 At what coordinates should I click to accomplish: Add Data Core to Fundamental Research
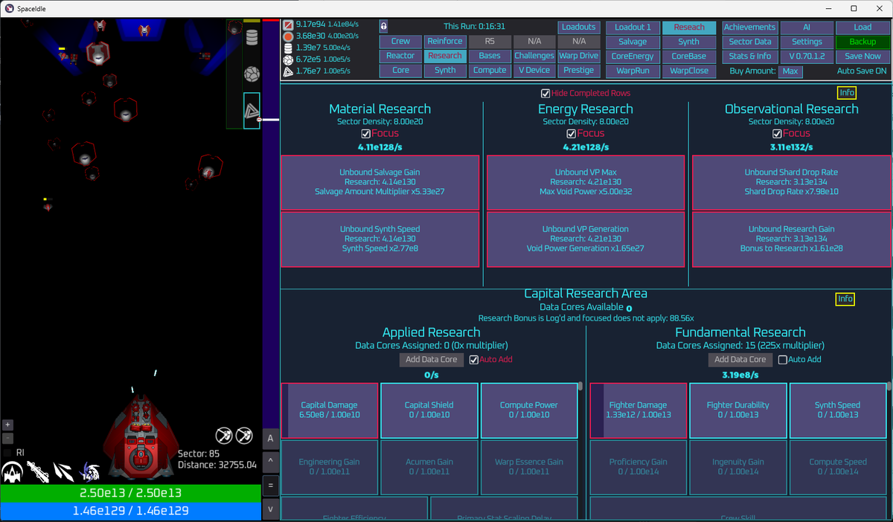click(x=740, y=359)
